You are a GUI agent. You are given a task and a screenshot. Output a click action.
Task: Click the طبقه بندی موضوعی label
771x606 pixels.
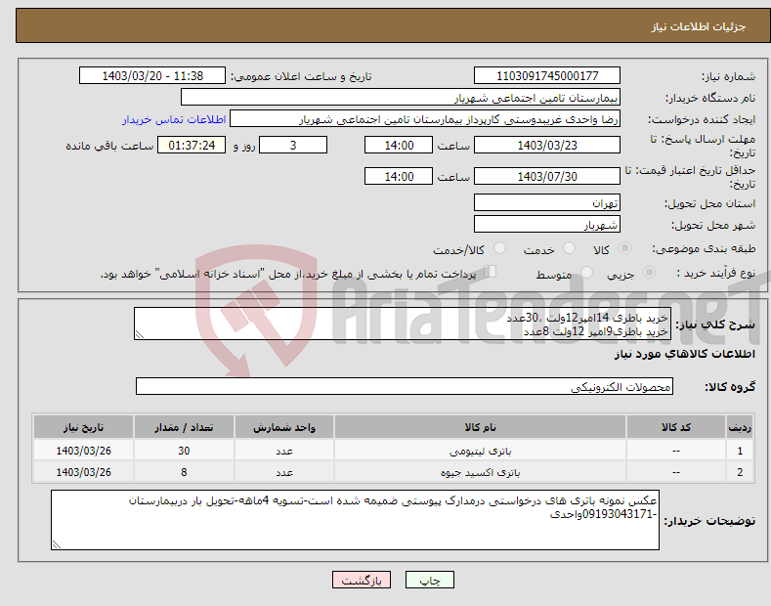pos(704,249)
